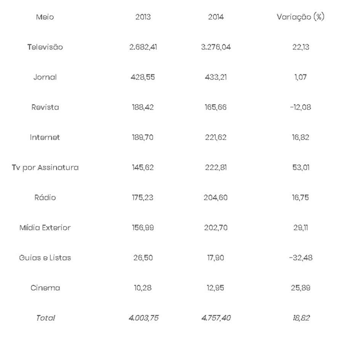Click the Mídia Exterior row label
The height and width of the screenshot is (337, 343).
pyautogui.click(x=45, y=228)
